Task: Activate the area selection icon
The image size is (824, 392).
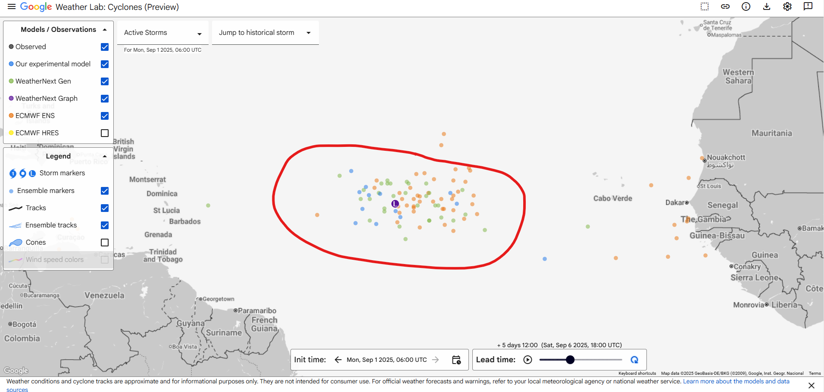Action: point(705,6)
